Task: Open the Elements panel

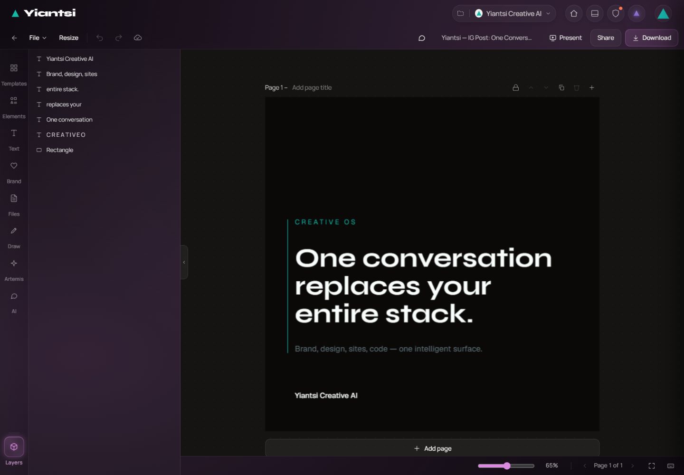Action: (14, 107)
